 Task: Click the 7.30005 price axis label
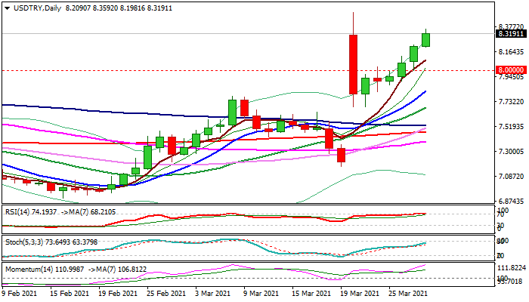pyautogui.click(x=511, y=152)
